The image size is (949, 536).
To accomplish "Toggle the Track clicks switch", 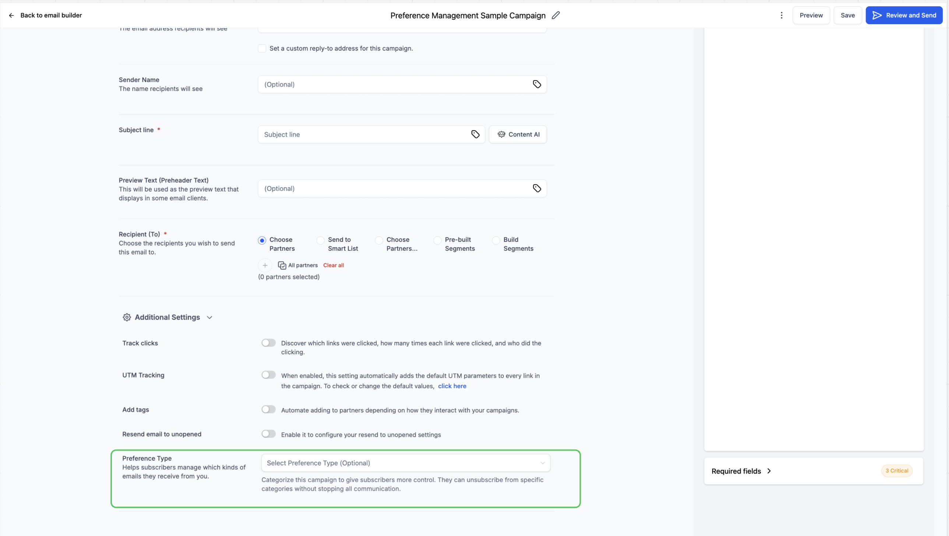I will (268, 343).
